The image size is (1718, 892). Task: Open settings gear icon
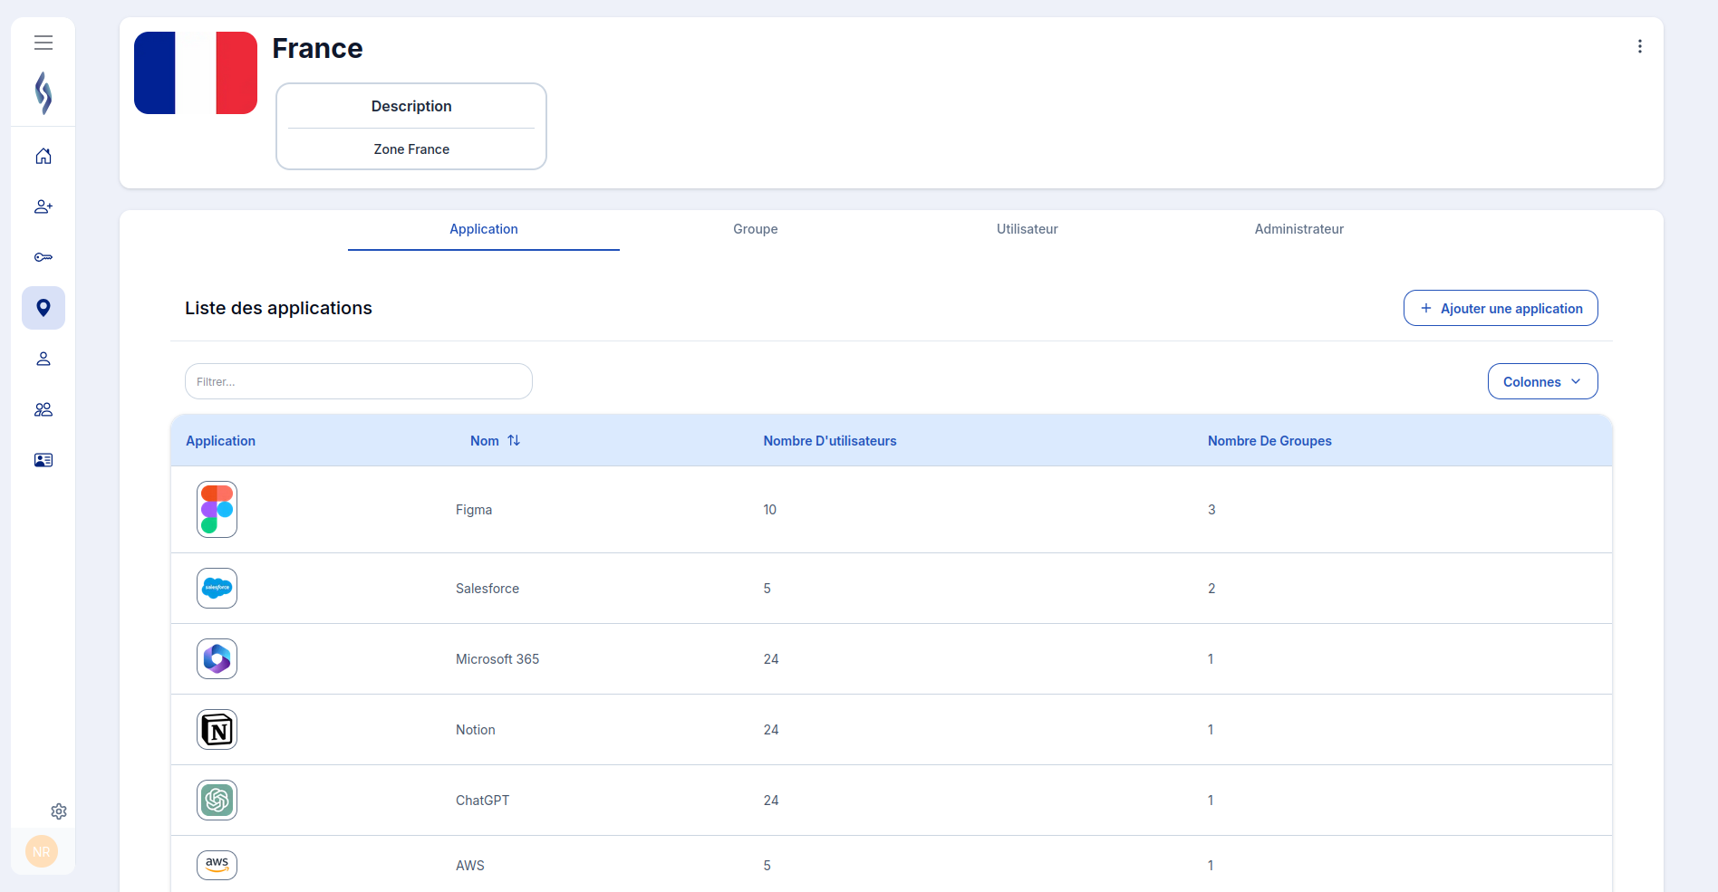[59, 811]
